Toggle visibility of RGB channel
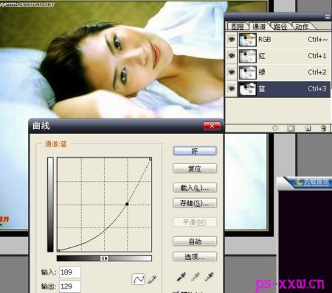 (231, 39)
